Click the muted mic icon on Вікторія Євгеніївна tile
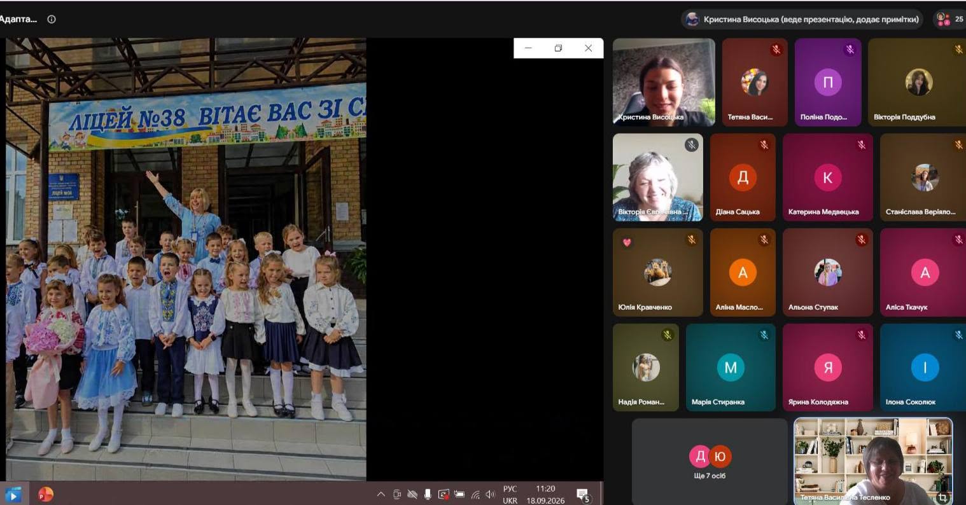 pos(691,144)
